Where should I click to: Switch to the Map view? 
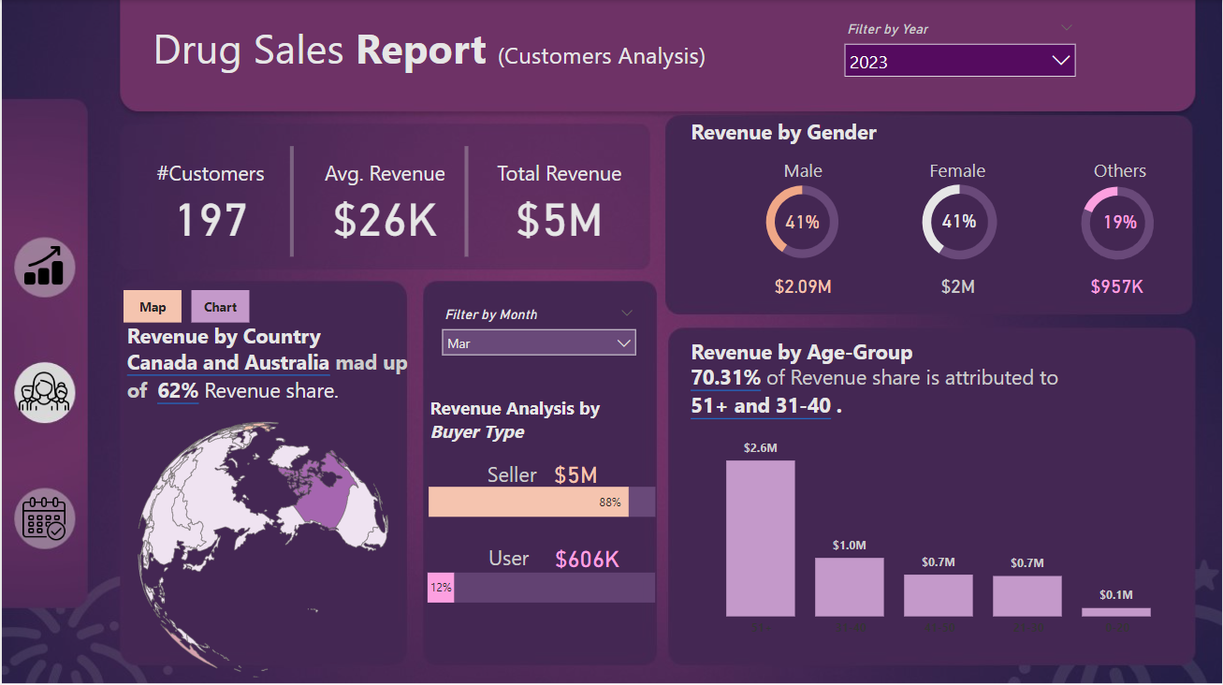[x=153, y=307]
